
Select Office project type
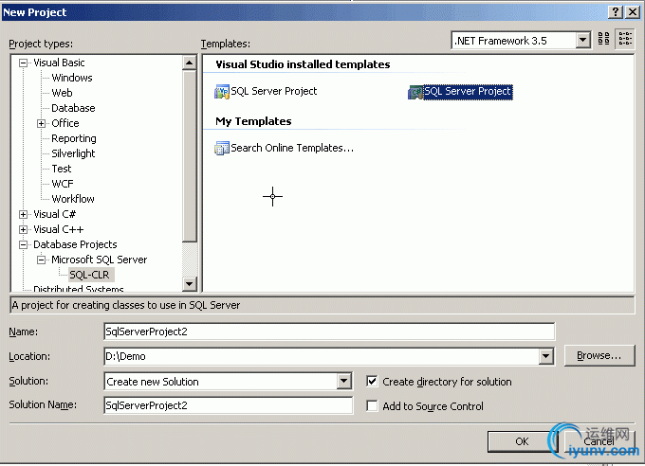coord(65,123)
